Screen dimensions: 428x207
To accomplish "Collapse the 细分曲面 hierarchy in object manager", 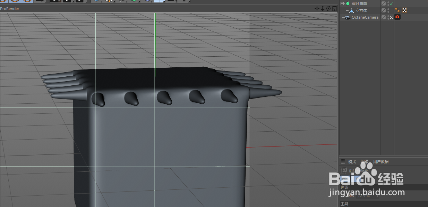I will 342,3.
